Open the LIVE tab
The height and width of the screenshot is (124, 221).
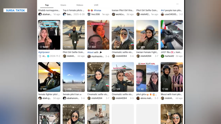(96, 5)
